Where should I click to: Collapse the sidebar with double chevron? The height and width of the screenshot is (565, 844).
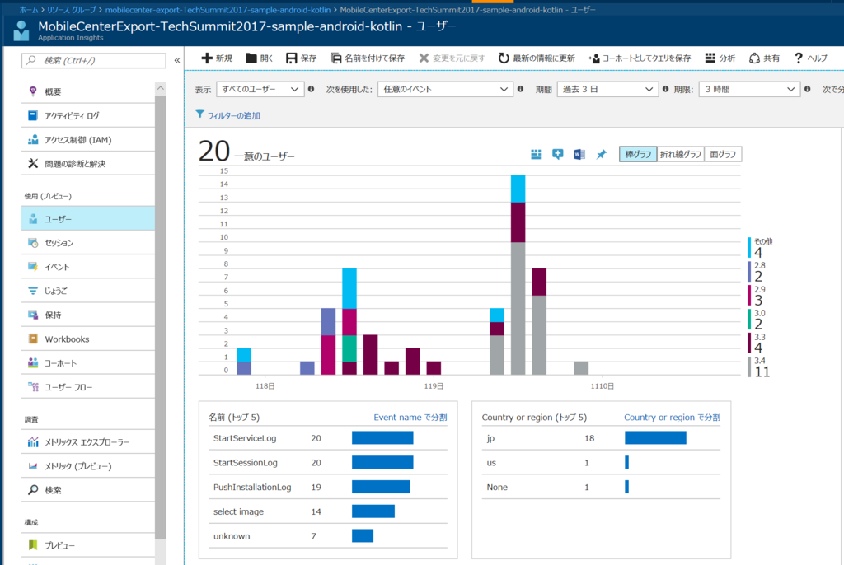pyautogui.click(x=177, y=60)
